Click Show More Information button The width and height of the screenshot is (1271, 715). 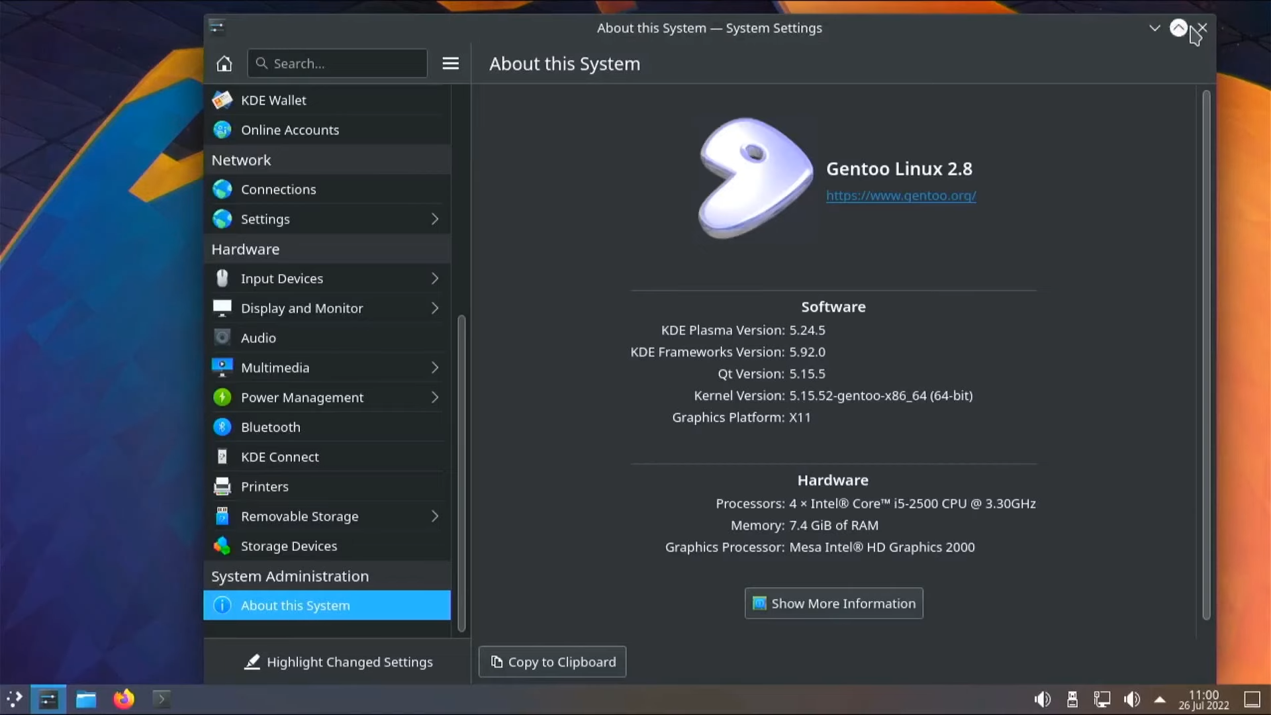(x=833, y=603)
